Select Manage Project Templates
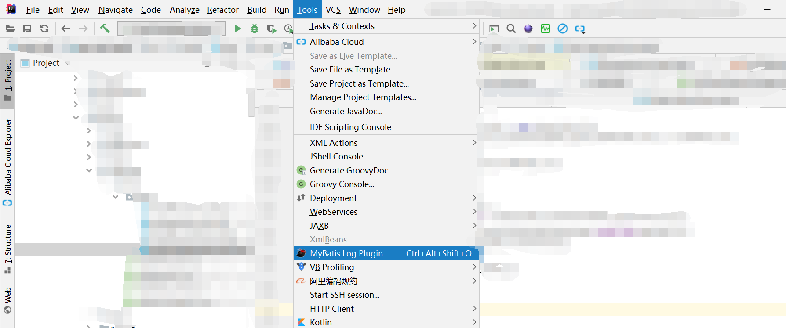 coord(386,97)
